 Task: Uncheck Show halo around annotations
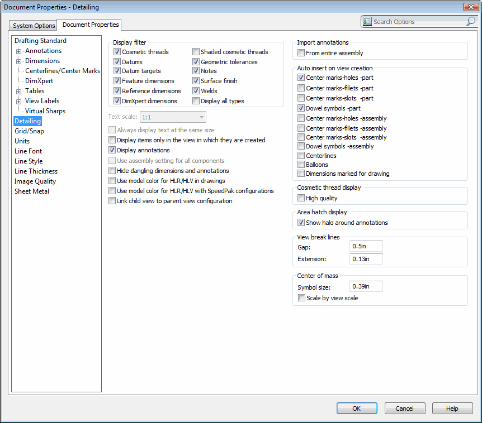301,223
